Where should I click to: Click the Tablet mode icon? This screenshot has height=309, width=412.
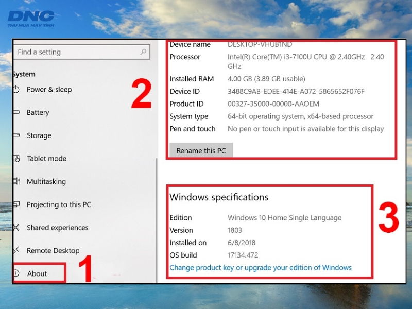pyautogui.click(x=16, y=159)
